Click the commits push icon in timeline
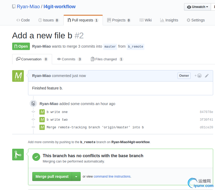Viewport: 215px width, 190px height. pos(33,103)
